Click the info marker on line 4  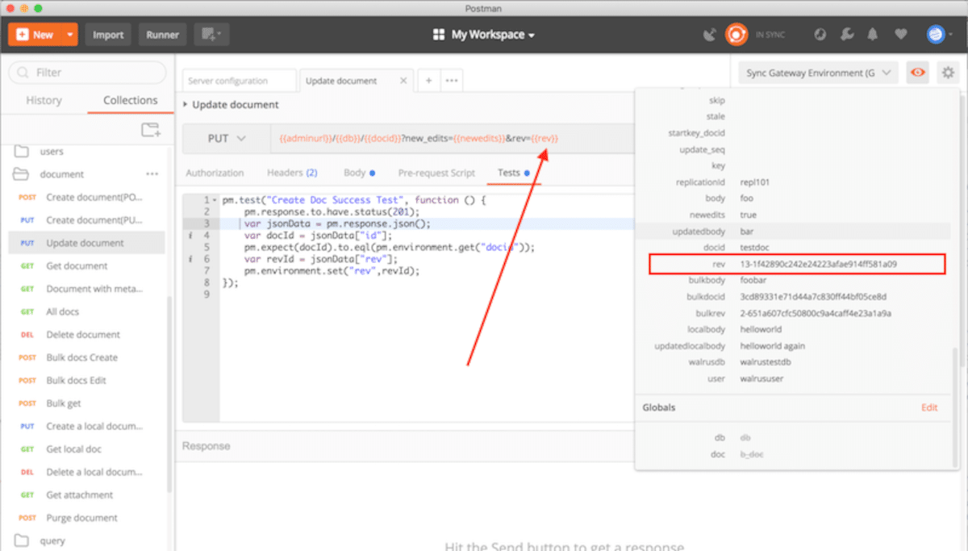coord(190,236)
